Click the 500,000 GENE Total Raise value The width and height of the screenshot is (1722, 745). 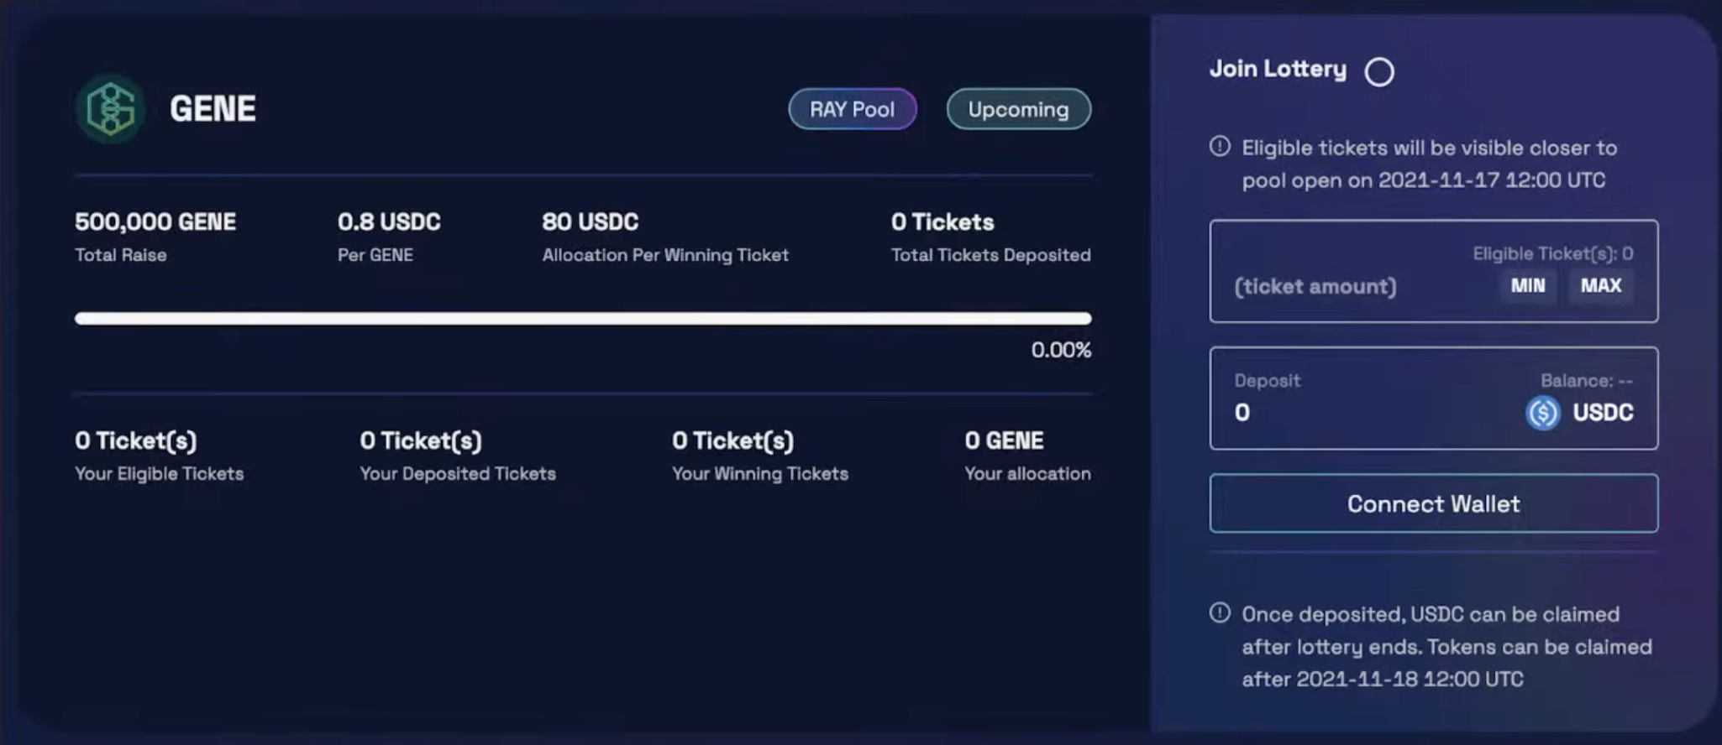point(155,221)
